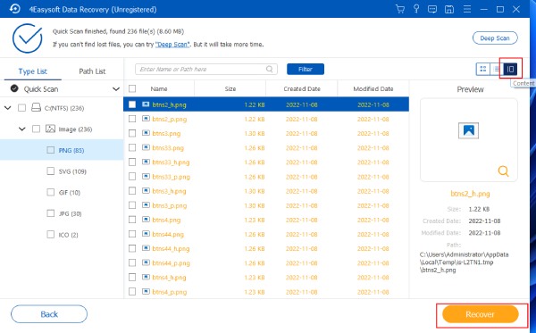Viewport: 536px width, 333px height.
Task: Switch to thumbnail grid view
Action: 483,70
